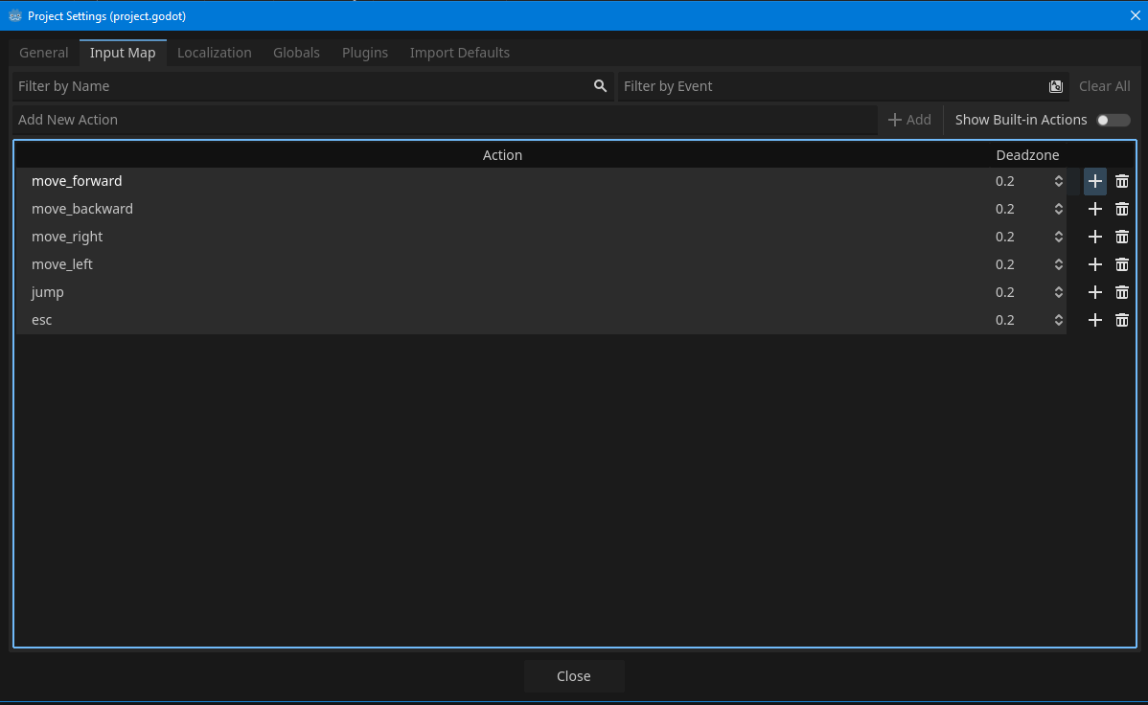Add event to move_forward action

(x=1094, y=181)
